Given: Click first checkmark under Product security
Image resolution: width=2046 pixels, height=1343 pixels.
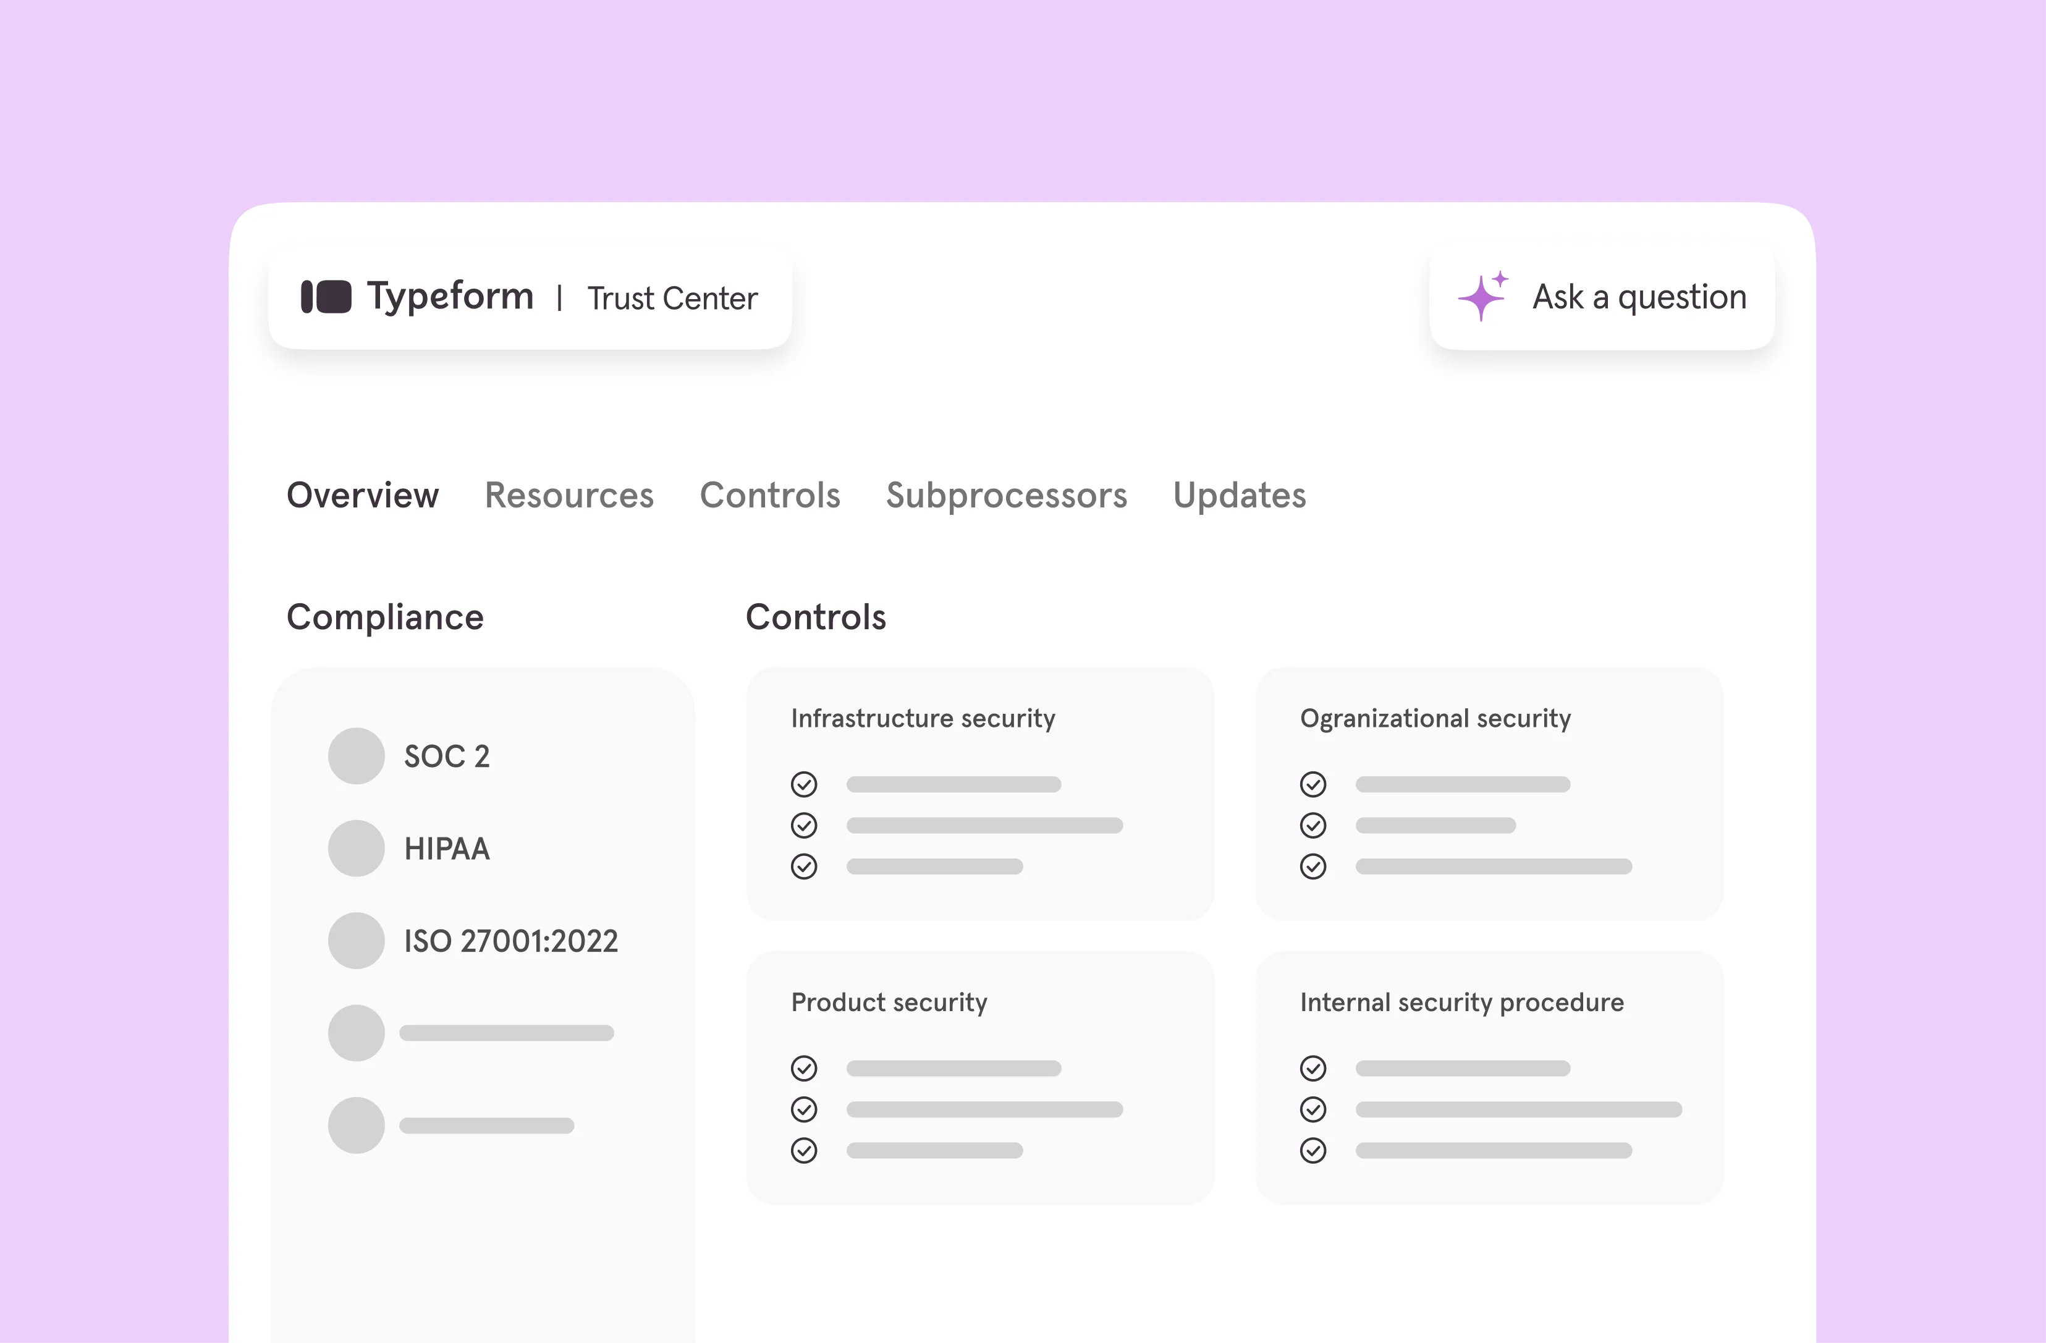Looking at the screenshot, I should click(804, 1068).
